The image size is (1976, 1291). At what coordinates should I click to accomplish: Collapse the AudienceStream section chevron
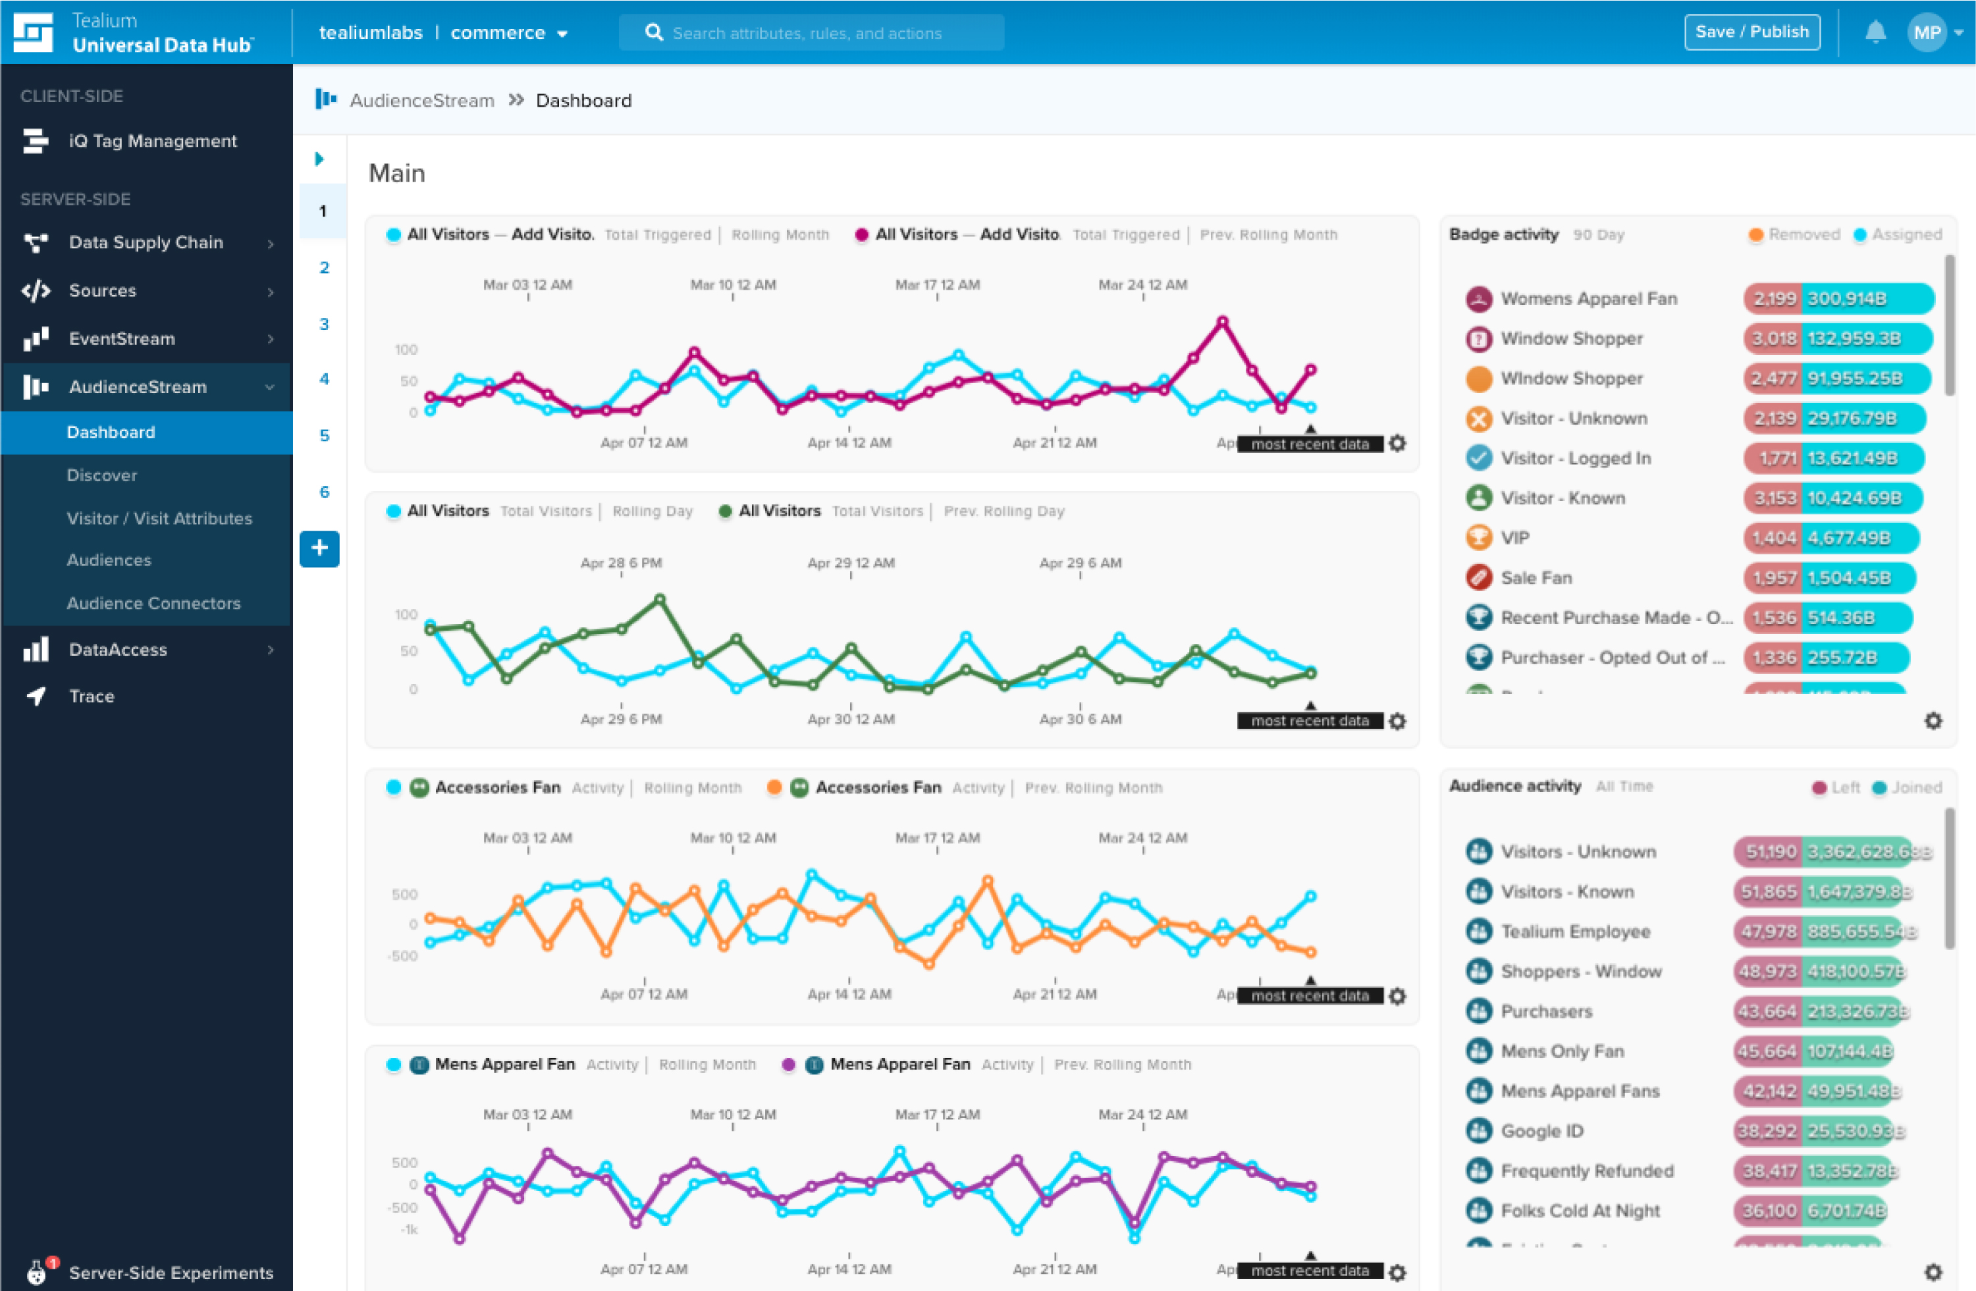click(270, 387)
